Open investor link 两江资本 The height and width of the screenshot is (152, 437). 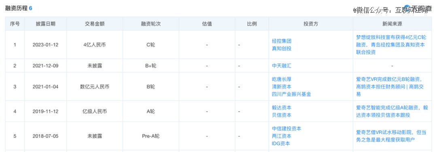pos(282,136)
